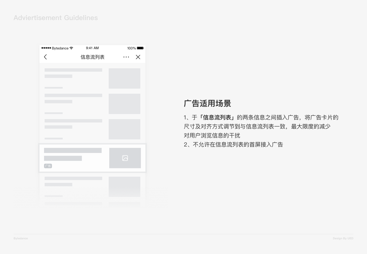The height and width of the screenshot is (254, 367).
Task: Select the 9:41 AM clock display
Action: [x=92, y=48]
